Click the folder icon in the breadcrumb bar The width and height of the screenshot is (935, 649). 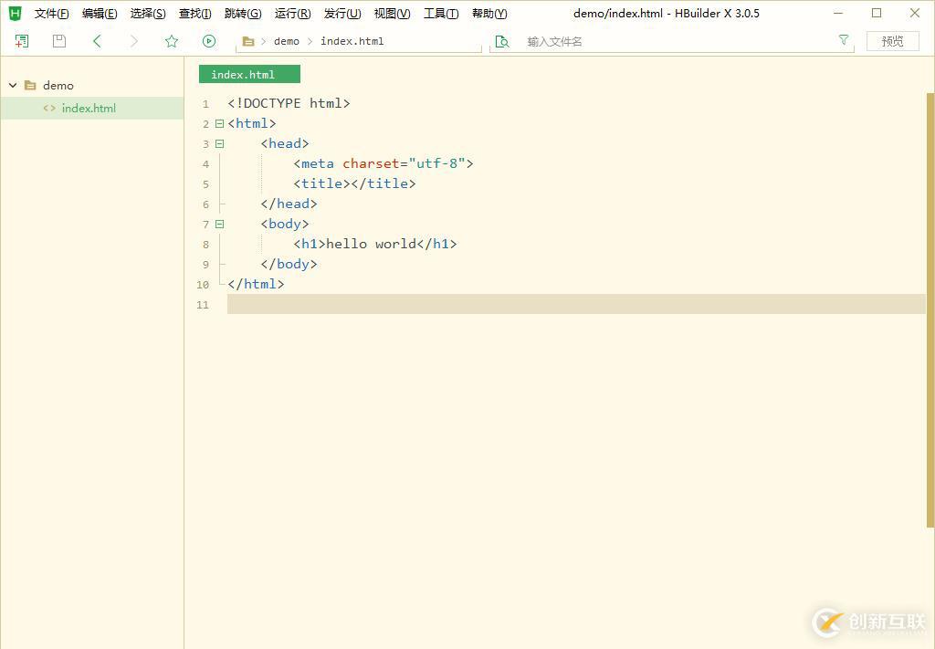[248, 41]
